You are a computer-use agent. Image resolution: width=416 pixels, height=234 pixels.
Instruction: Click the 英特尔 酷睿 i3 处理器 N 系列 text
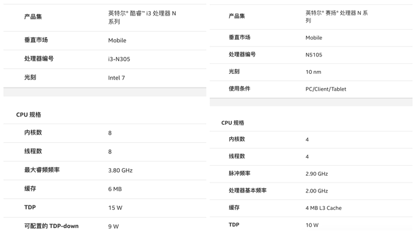(x=142, y=17)
